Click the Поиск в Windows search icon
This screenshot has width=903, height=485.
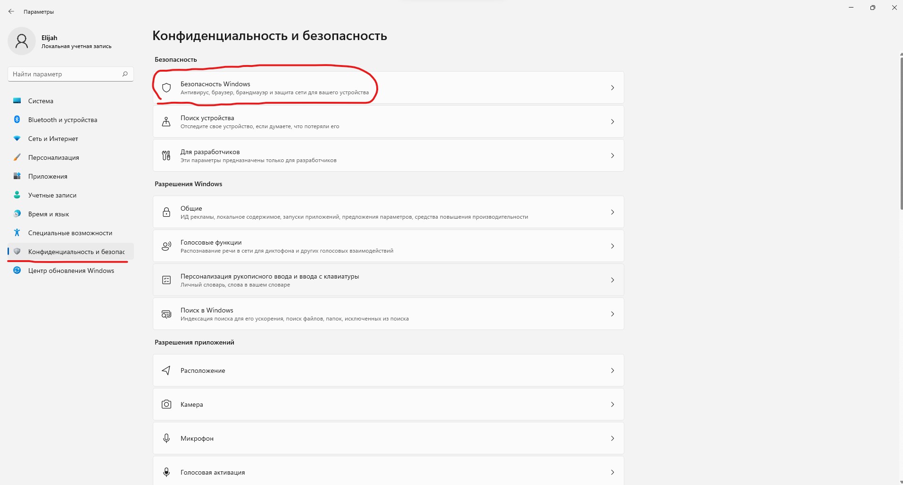pyautogui.click(x=166, y=314)
